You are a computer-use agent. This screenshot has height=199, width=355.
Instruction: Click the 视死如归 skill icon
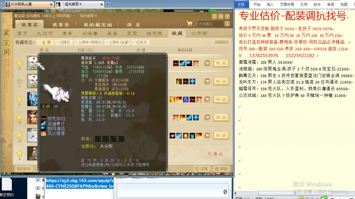point(43,118)
